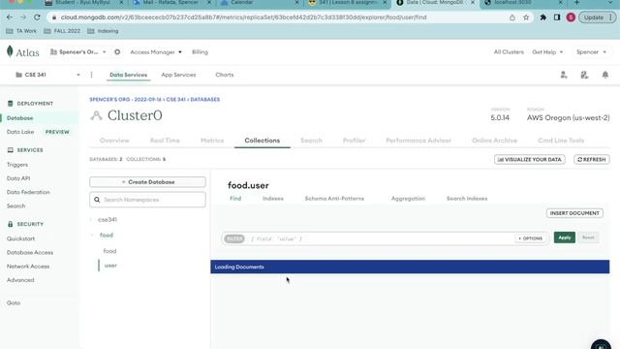Toggle browser side panel icon
620x349 pixels.
[557, 17]
